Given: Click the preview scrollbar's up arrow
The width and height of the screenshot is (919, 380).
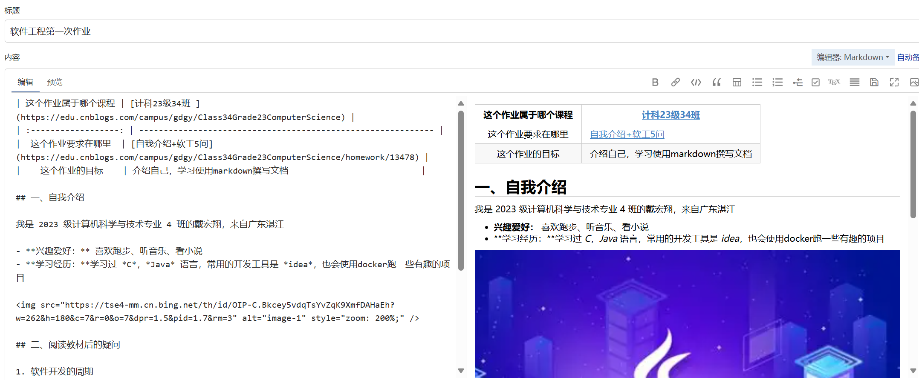Looking at the screenshot, I should (913, 103).
